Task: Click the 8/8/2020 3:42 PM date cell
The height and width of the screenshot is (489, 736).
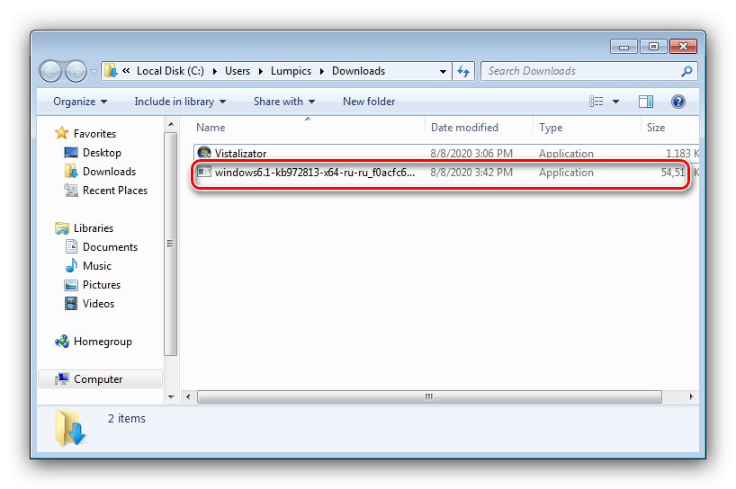Action: 471,173
